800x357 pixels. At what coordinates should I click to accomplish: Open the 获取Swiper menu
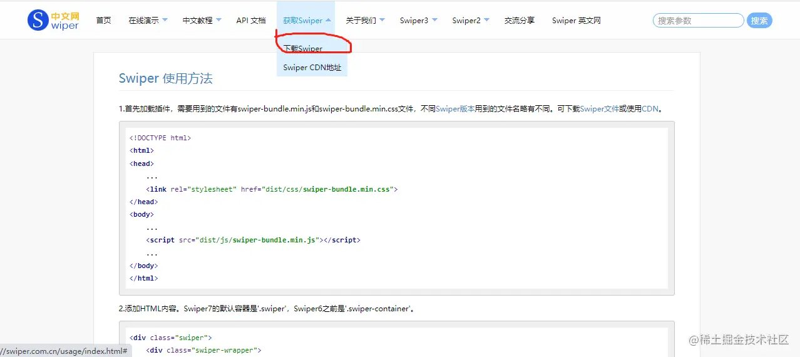pyautogui.click(x=302, y=21)
